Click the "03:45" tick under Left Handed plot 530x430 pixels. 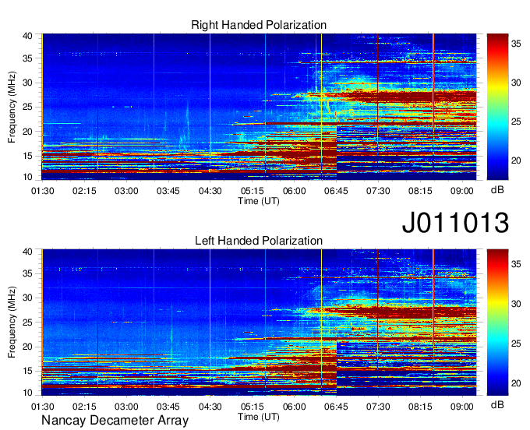(168, 407)
